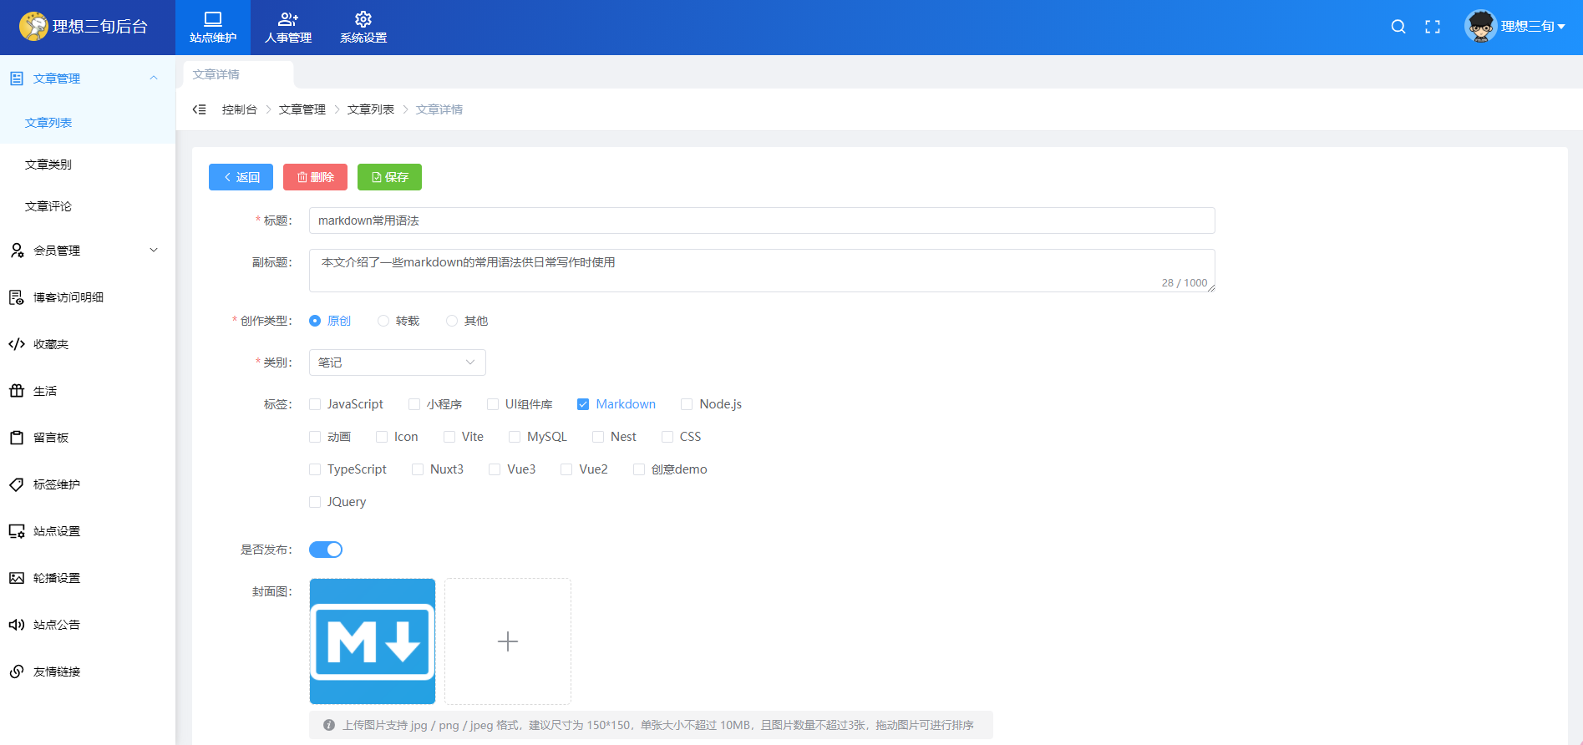
Task: Turn off the 是否发布 switch
Action: click(326, 550)
